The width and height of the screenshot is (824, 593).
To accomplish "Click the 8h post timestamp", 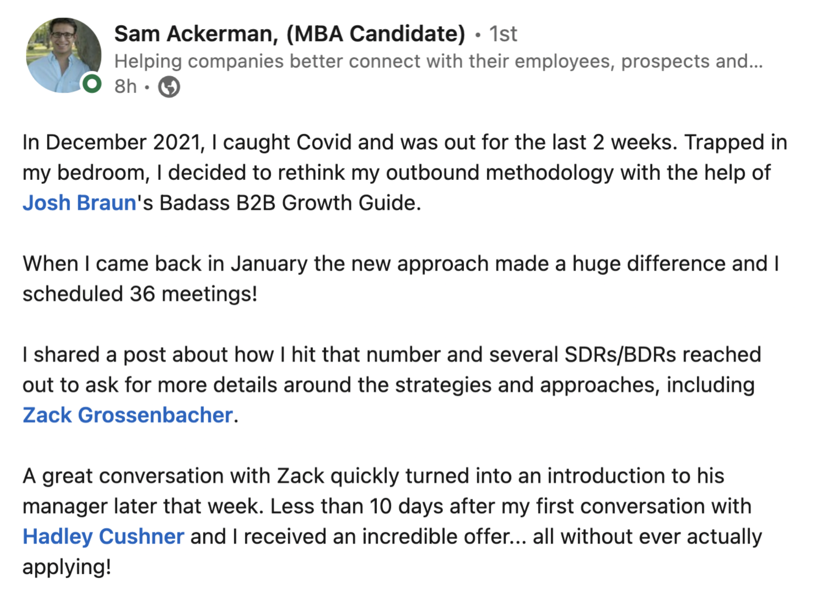I will 126,86.
